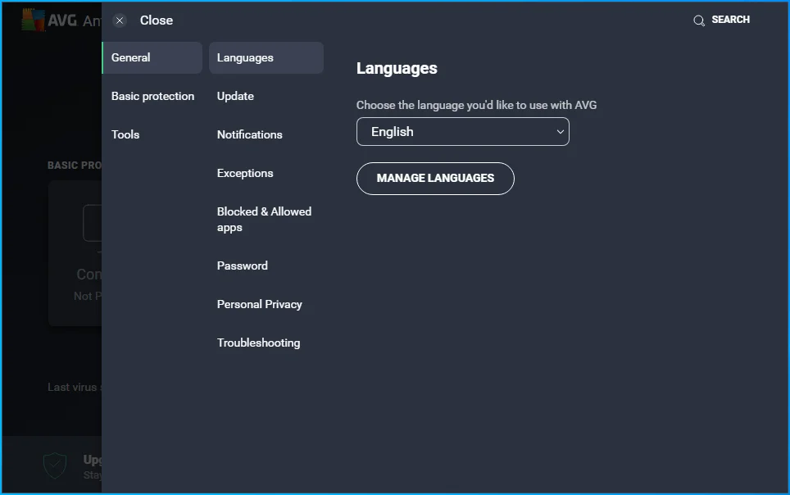Select the General settings tab

point(152,57)
